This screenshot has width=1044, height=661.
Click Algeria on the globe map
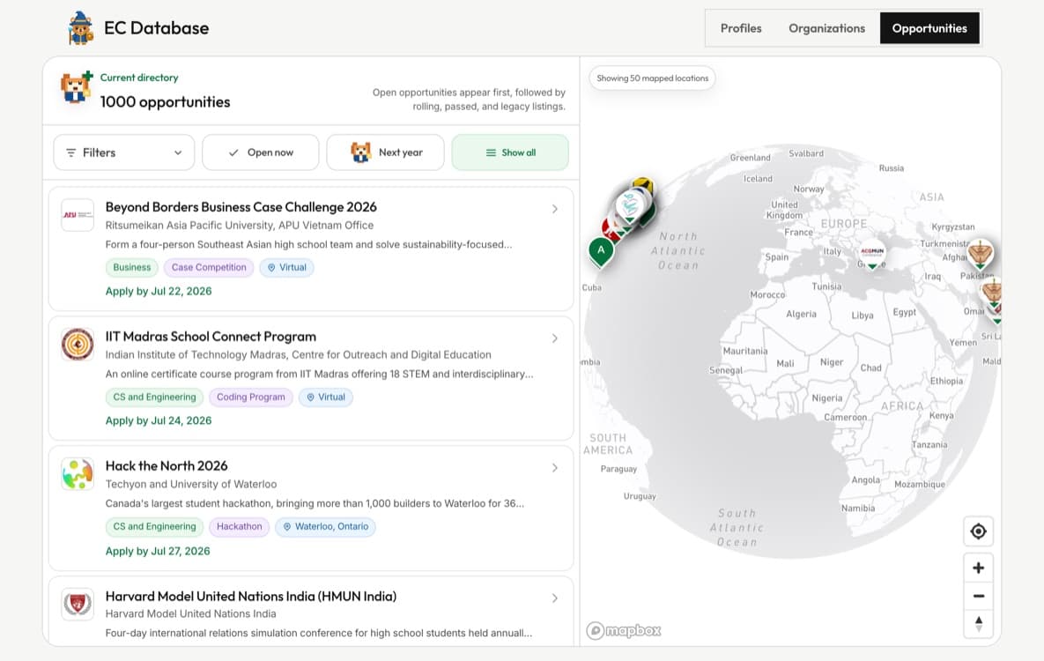coord(801,314)
